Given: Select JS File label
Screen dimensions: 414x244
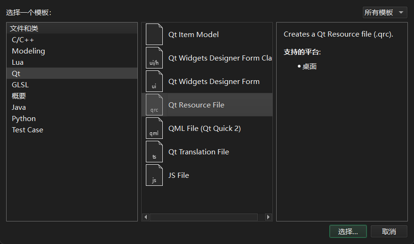Looking at the screenshot, I should tap(179, 175).
